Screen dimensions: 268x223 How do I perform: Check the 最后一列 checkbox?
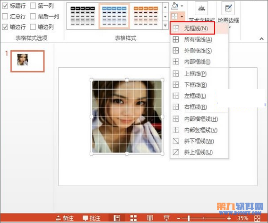(x=33, y=16)
